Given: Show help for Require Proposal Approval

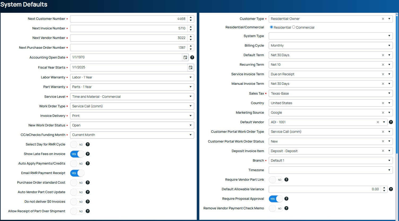Looking at the screenshot, I should pos(286,199).
